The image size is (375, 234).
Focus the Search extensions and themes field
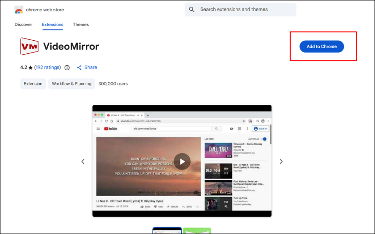pos(240,9)
